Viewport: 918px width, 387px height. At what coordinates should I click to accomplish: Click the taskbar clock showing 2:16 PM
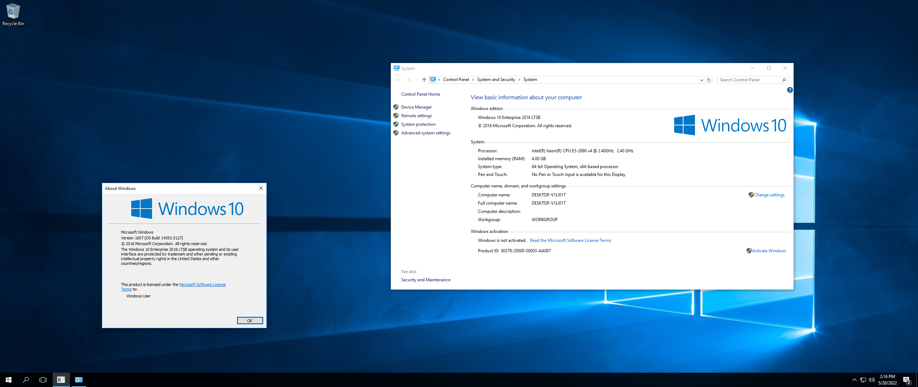click(x=887, y=380)
